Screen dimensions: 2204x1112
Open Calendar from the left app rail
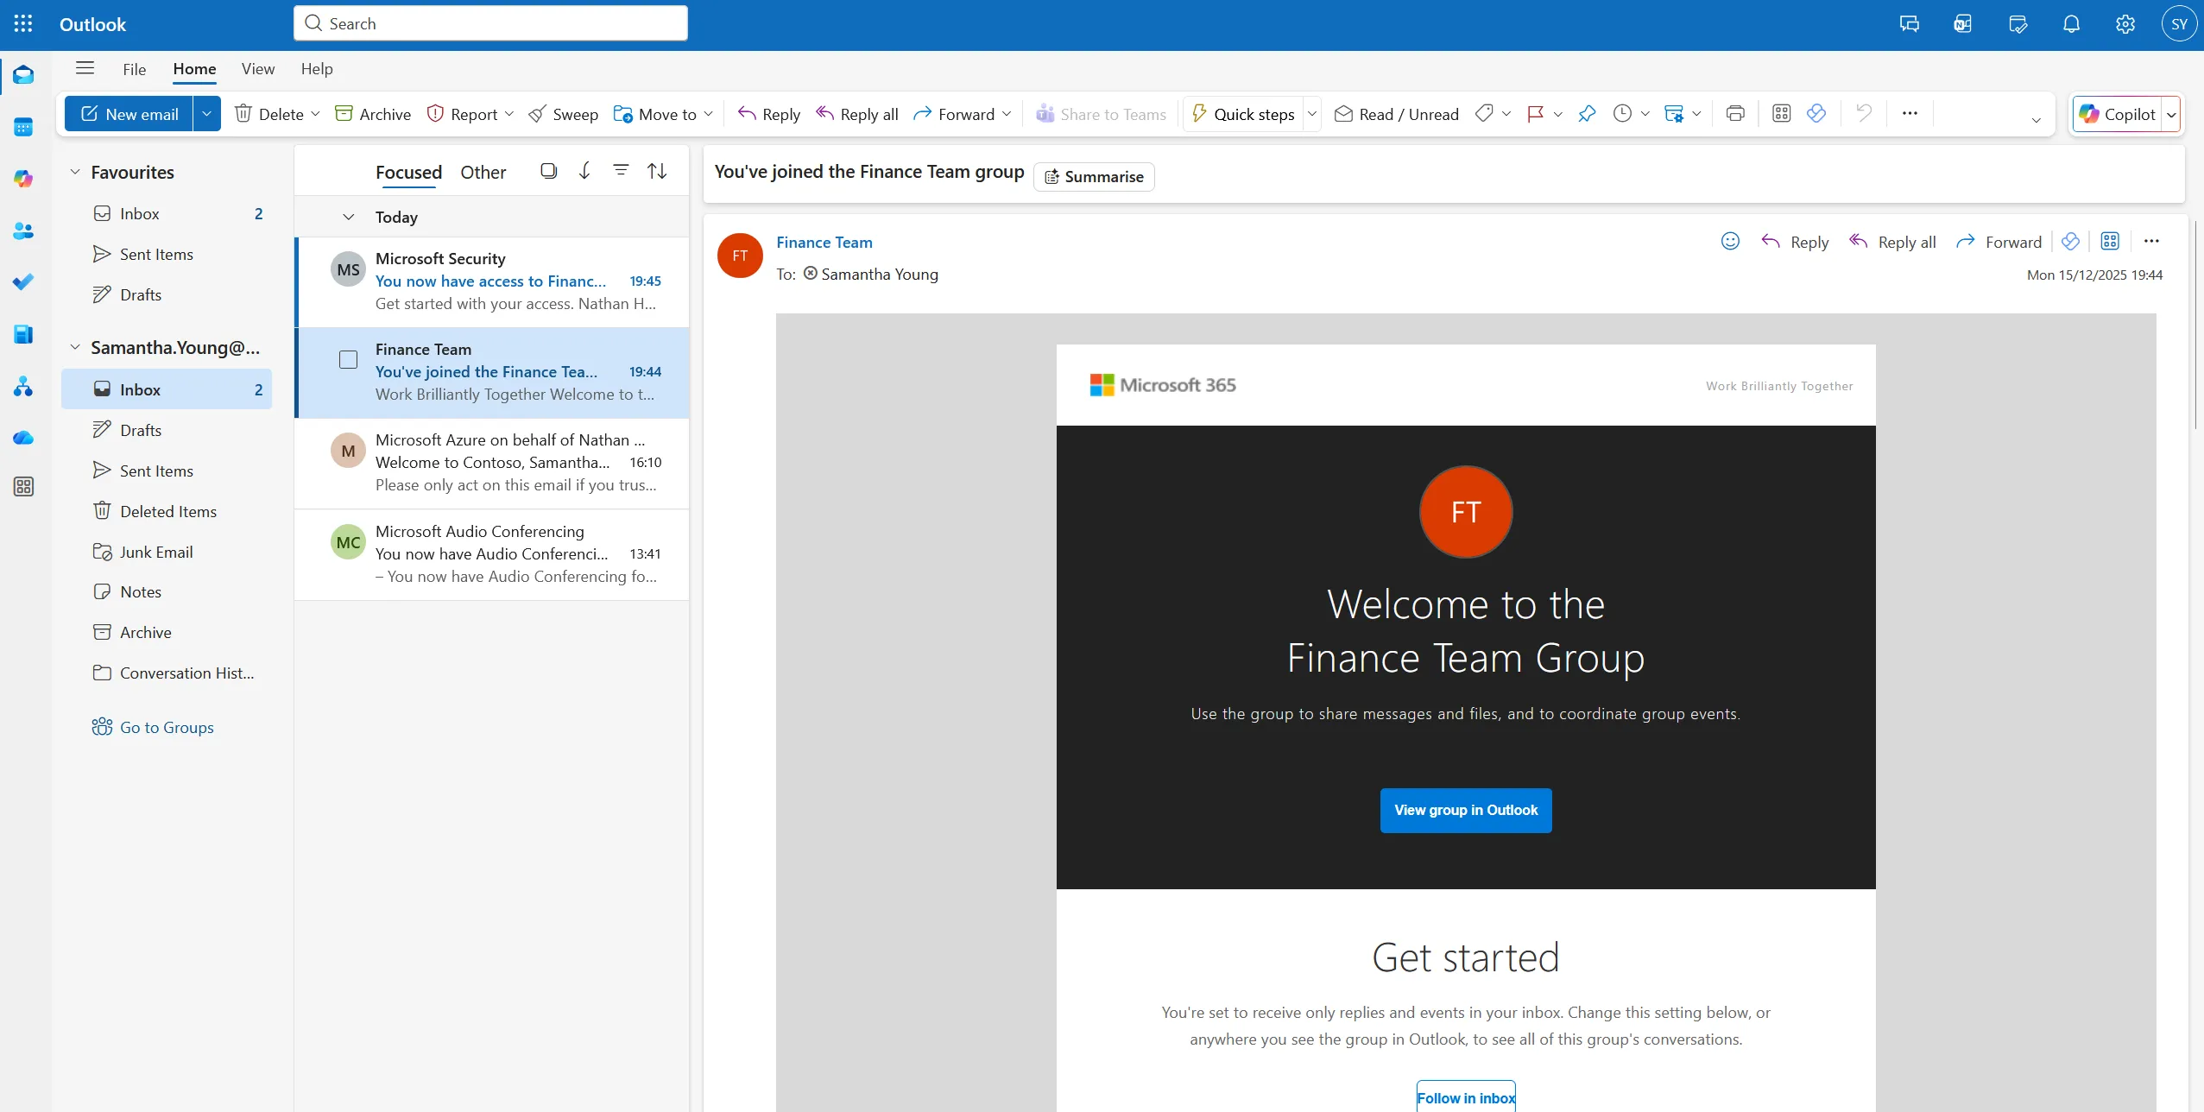[23, 127]
